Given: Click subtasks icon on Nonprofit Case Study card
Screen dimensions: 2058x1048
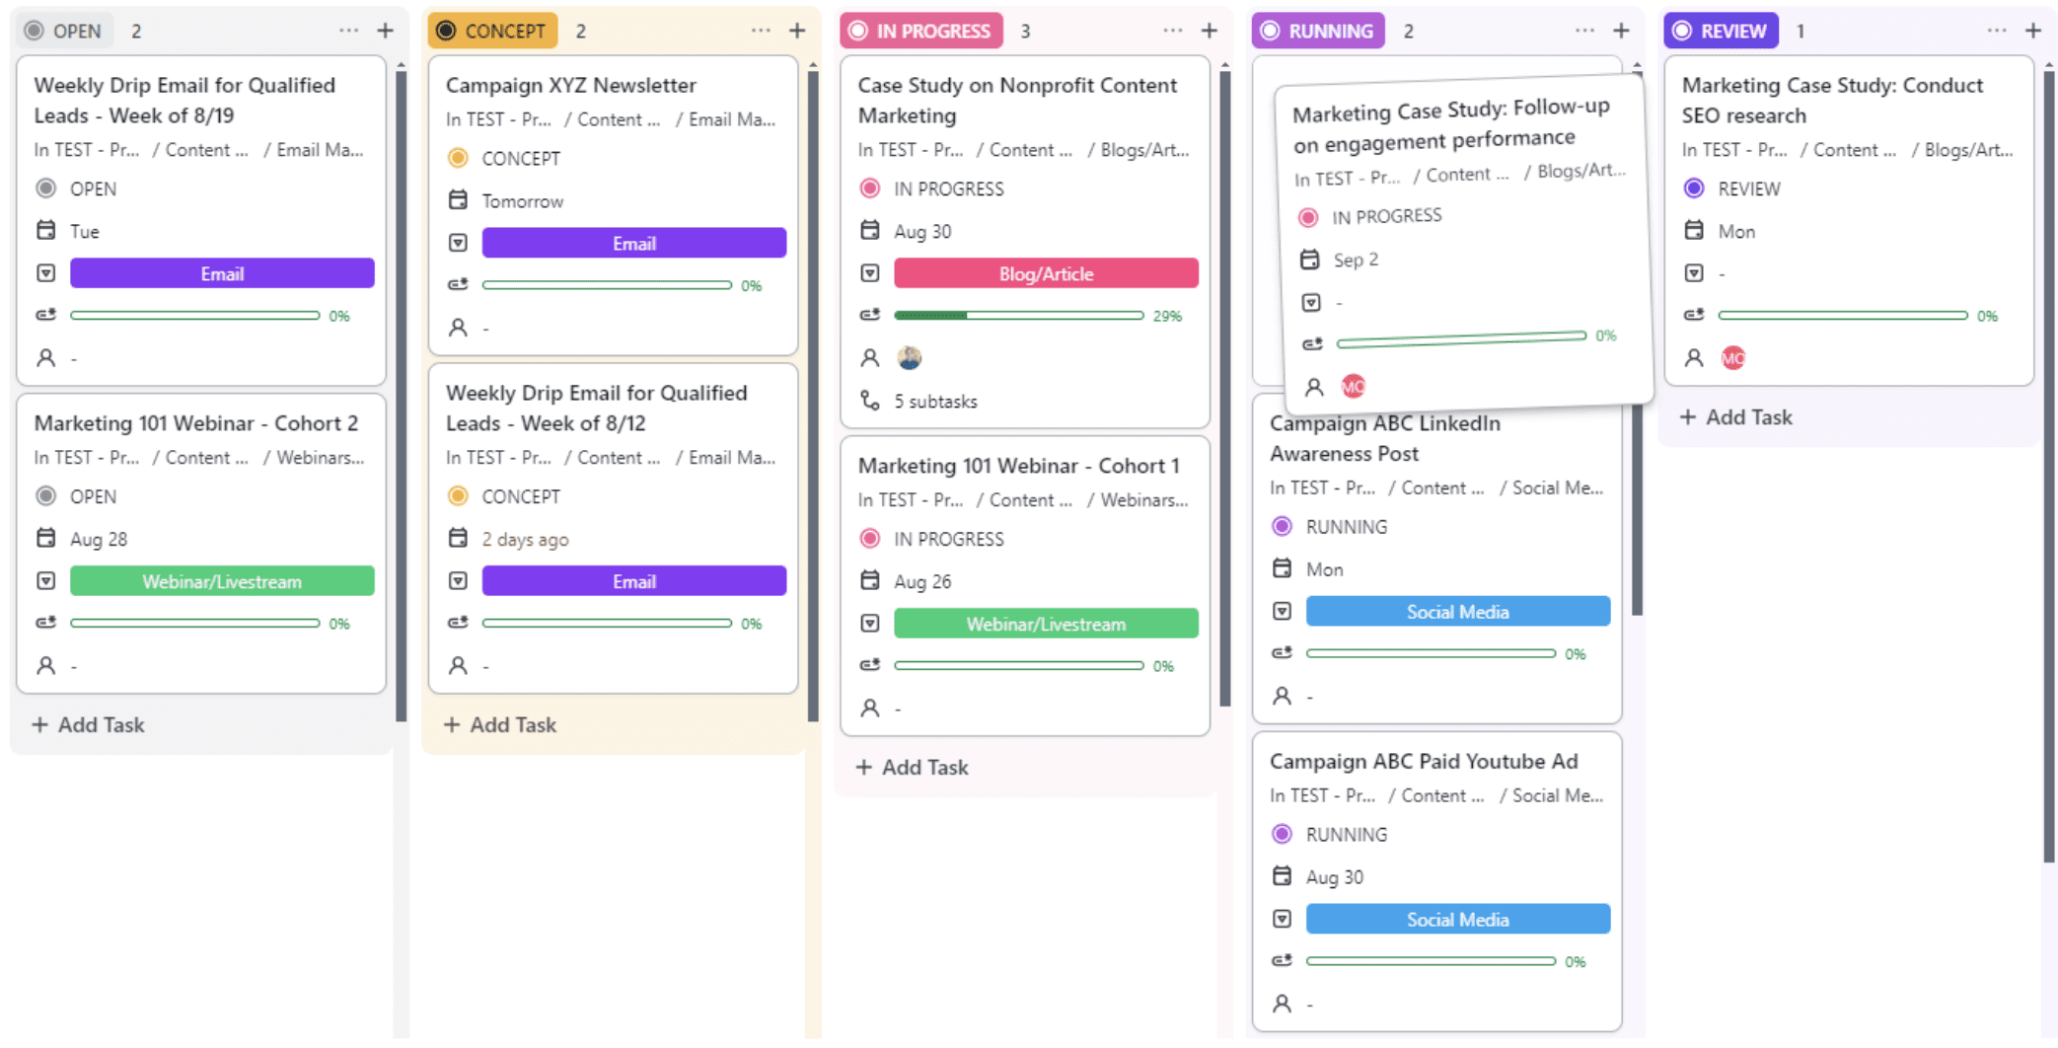Looking at the screenshot, I should click(869, 401).
